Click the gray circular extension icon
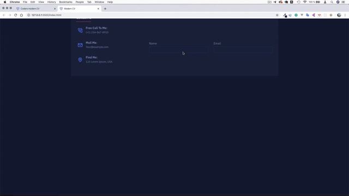 point(331,15)
